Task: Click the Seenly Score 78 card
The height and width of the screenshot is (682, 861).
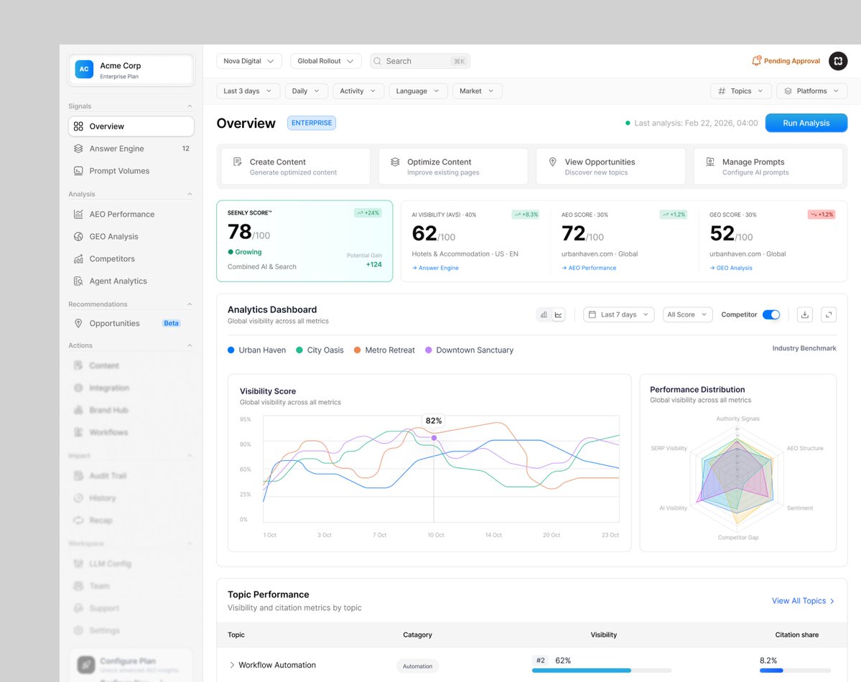Action: point(304,241)
